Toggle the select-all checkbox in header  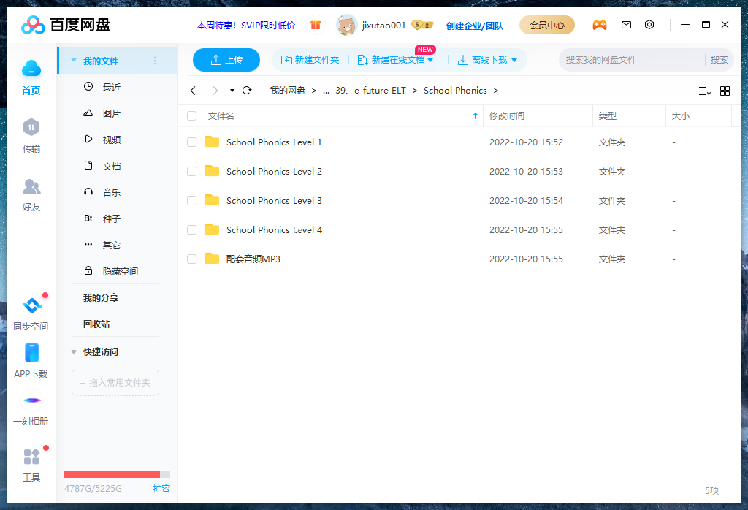pos(192,116)
